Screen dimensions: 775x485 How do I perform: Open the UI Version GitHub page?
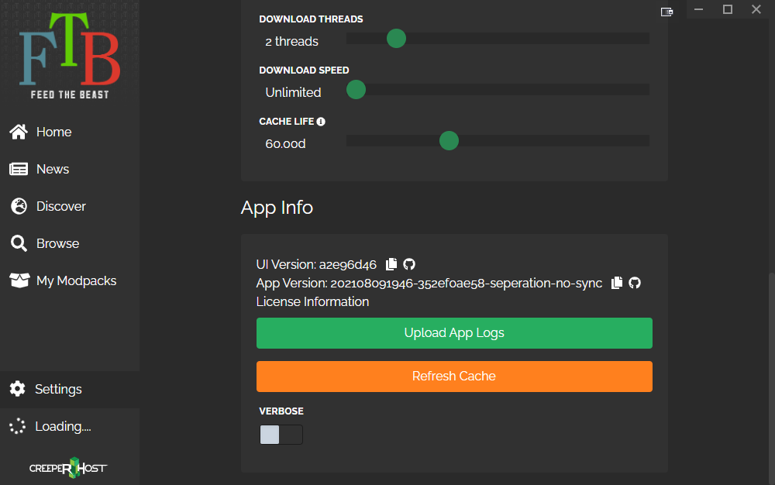(x=409, y=264)
